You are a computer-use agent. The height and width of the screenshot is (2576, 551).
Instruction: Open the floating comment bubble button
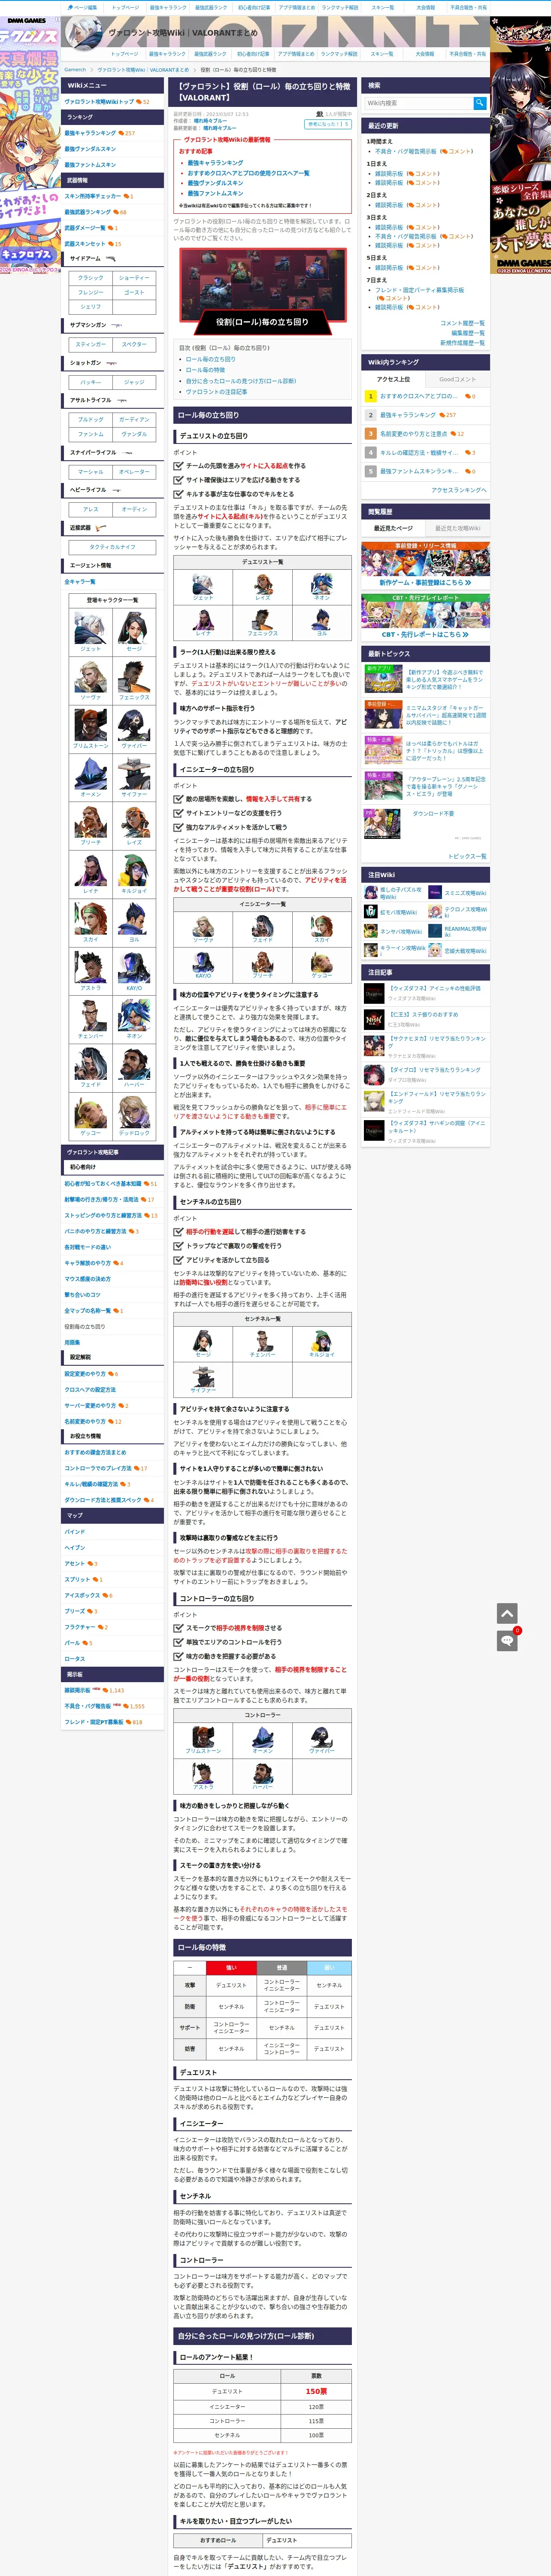pyautogui.click(x=507, y=1640)
